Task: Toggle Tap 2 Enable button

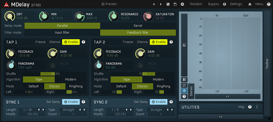Action: (x=159, y=42)
